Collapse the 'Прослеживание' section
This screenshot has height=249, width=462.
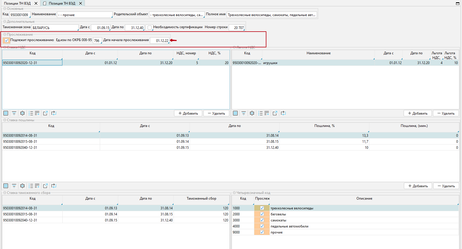(x=5, y=34)
